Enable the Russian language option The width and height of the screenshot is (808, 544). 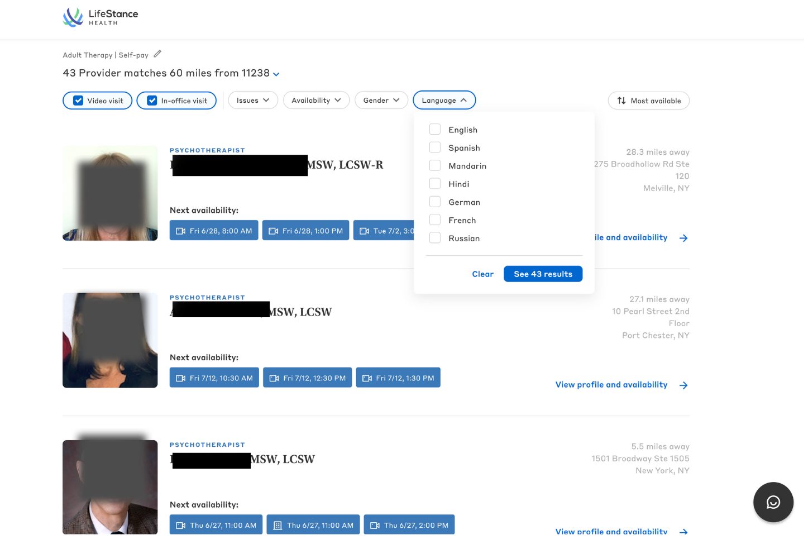coord(434,238)
